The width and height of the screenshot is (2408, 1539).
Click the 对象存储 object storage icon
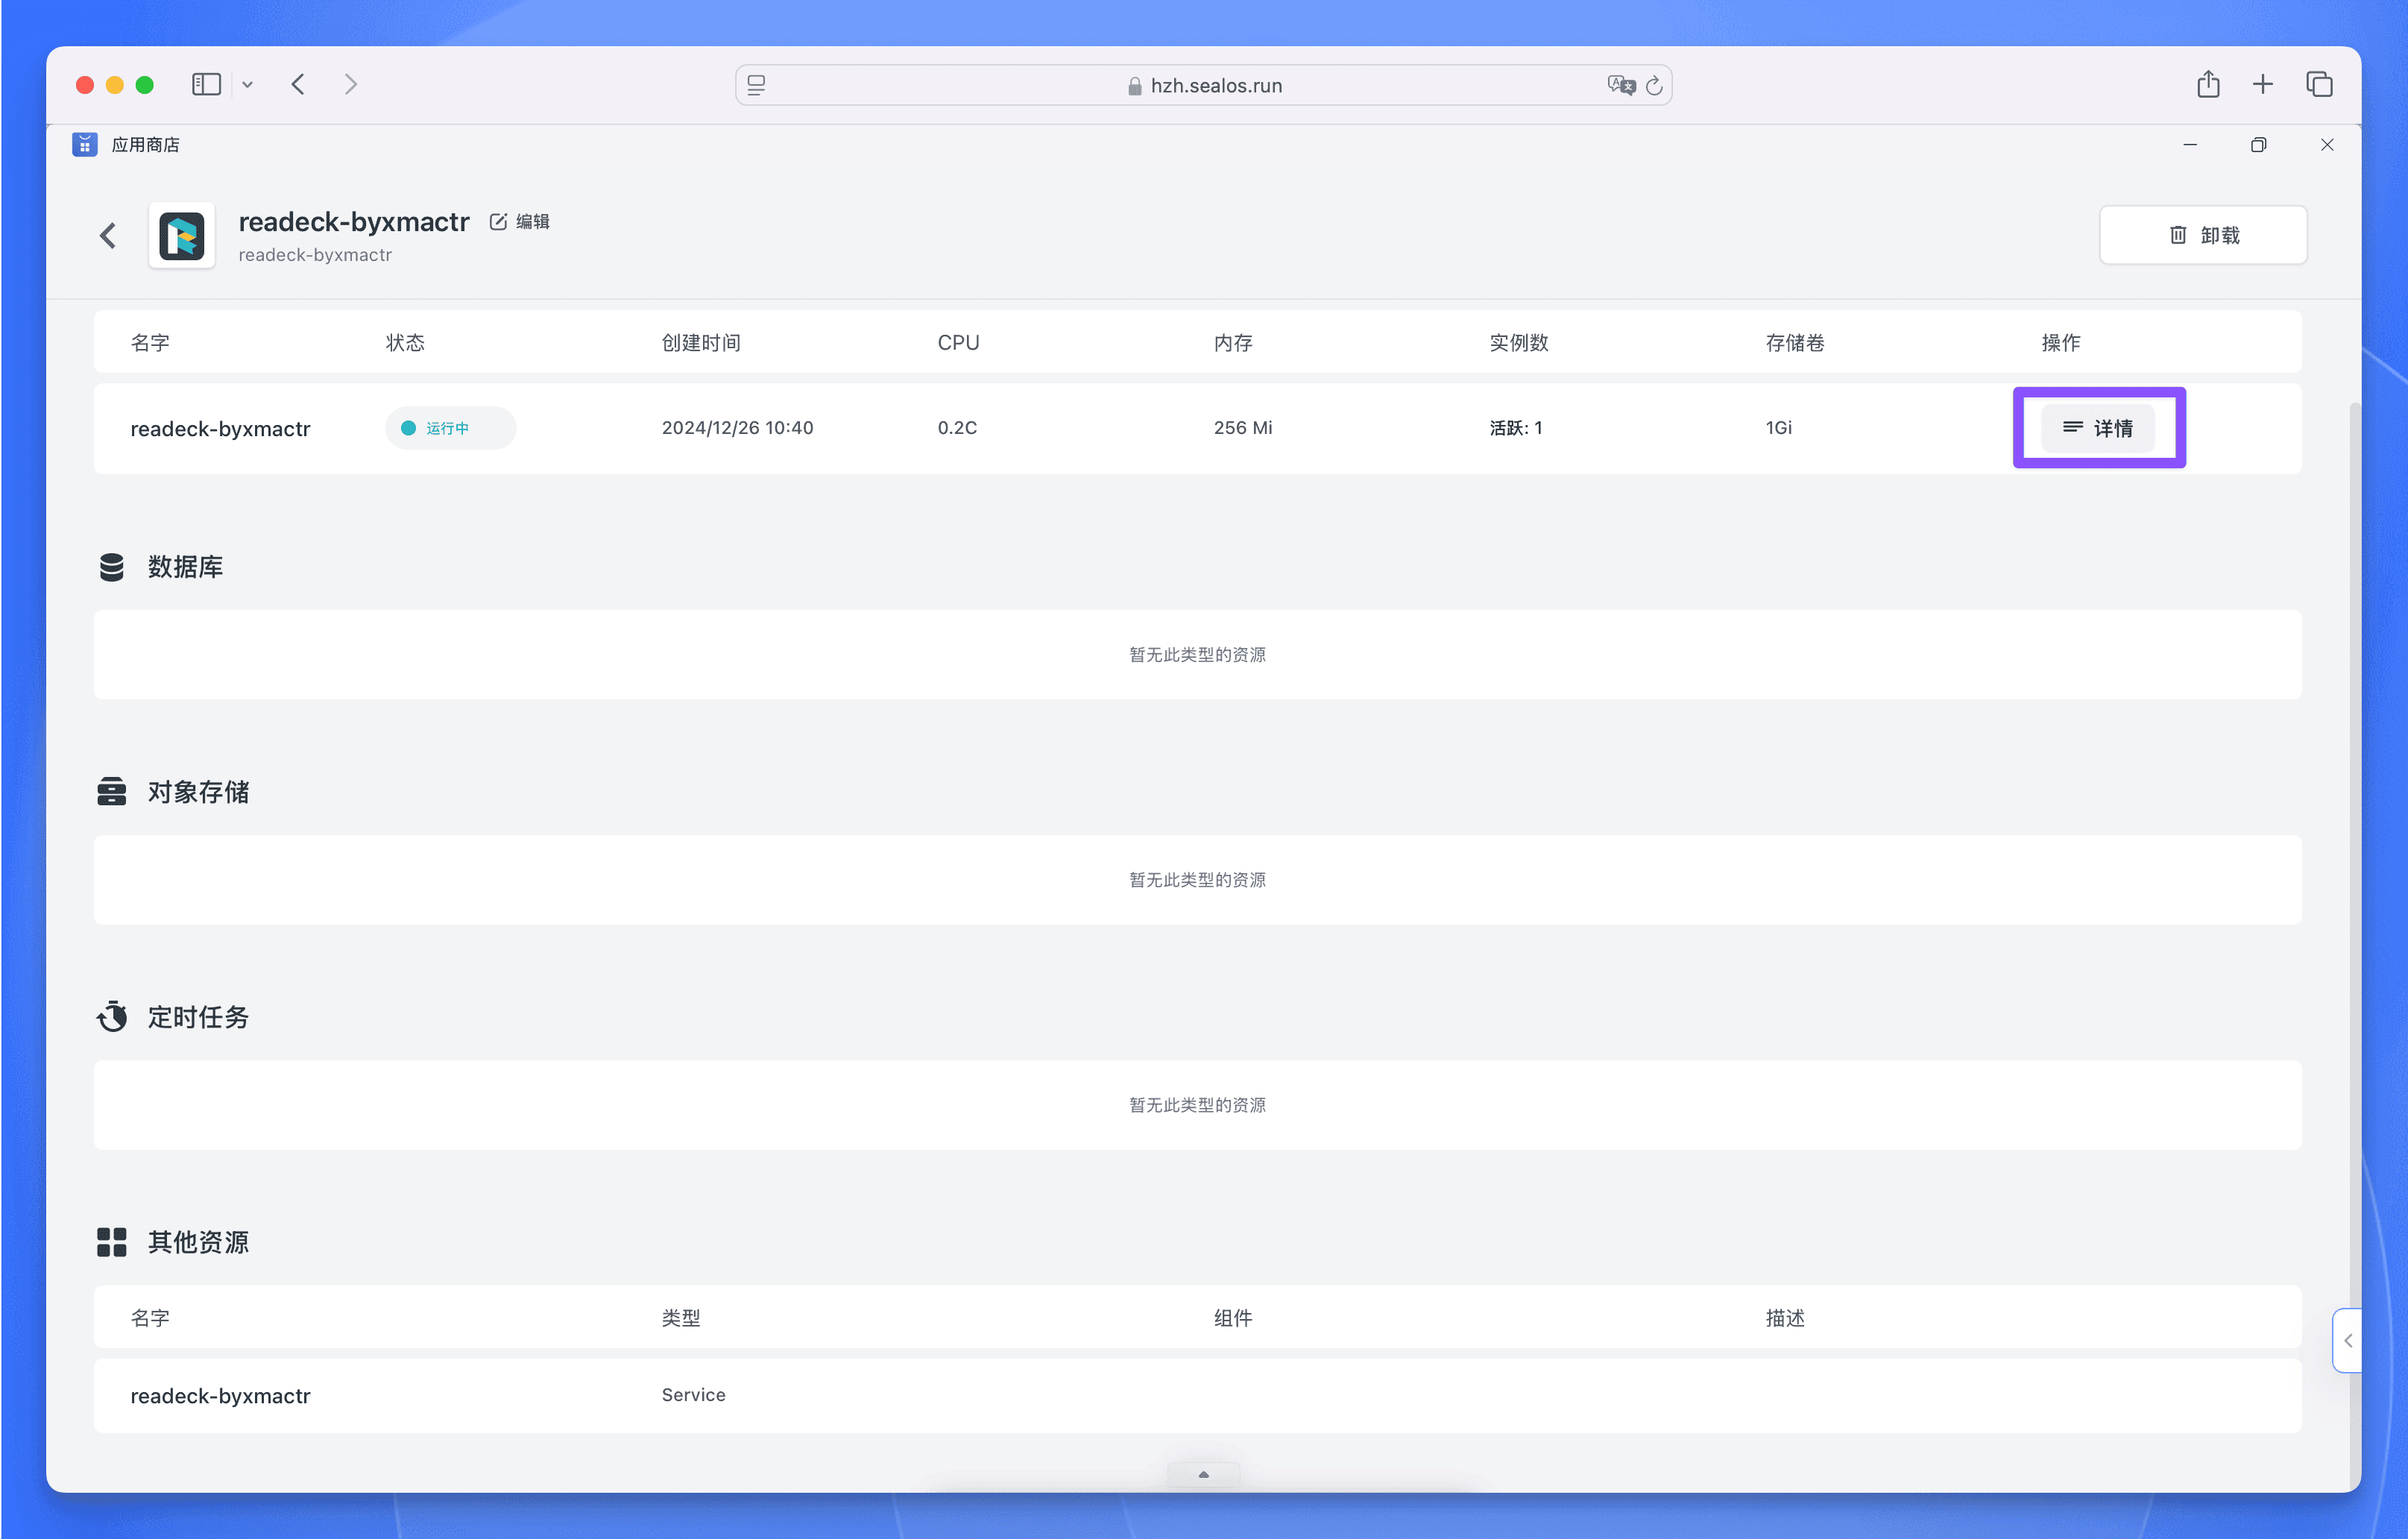coord(112,792)
